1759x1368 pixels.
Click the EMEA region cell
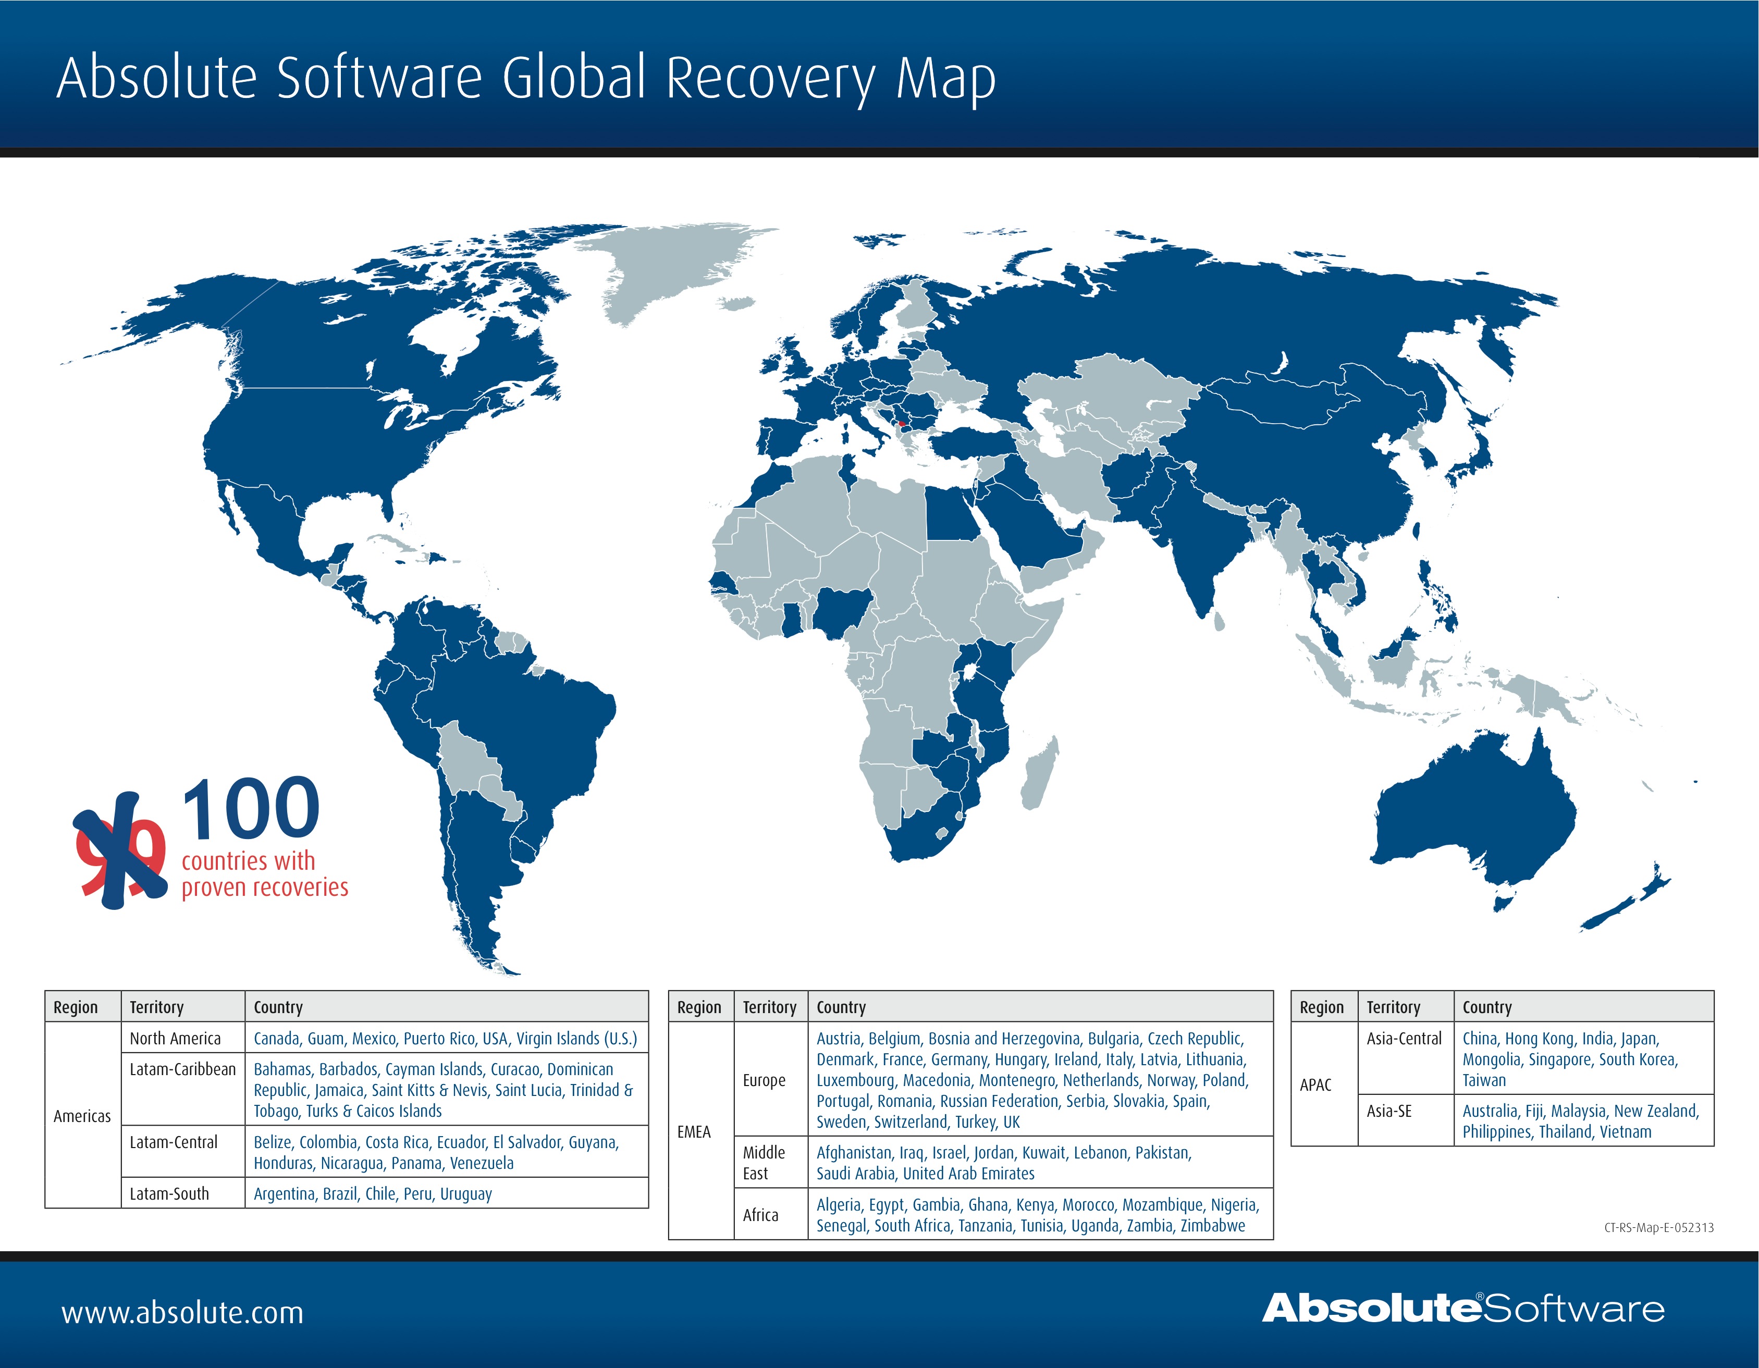pos(694,1132)
